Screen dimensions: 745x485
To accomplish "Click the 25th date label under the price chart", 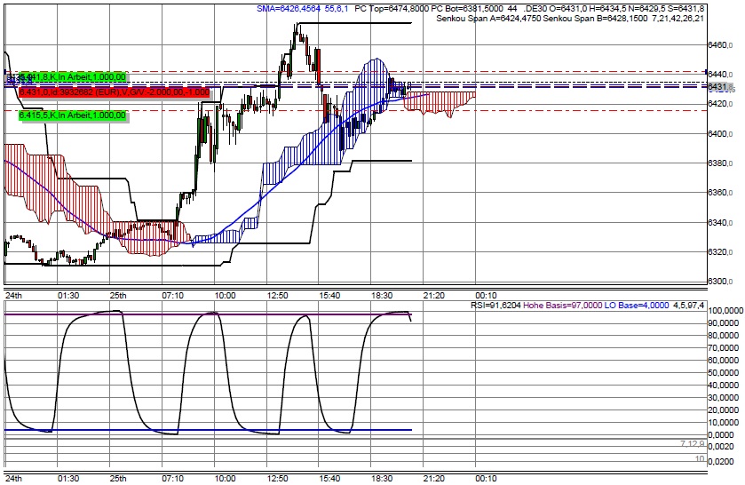I will (x=118, y=295).
